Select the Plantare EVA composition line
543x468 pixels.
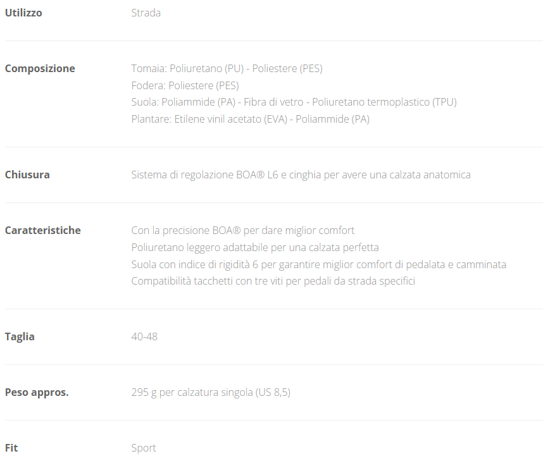point(250,119)
